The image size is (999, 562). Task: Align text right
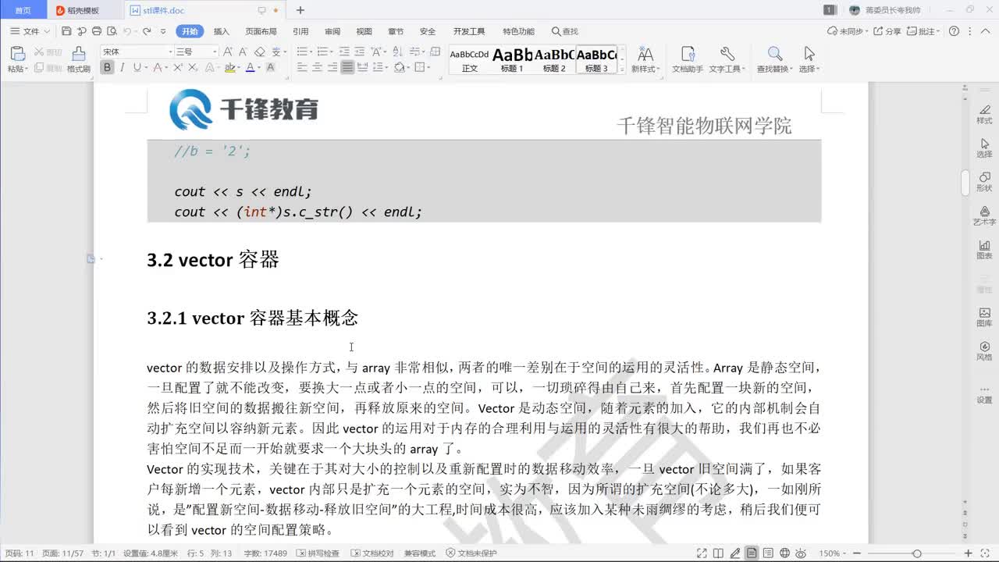pyautogui.click(x=332, y=68)
